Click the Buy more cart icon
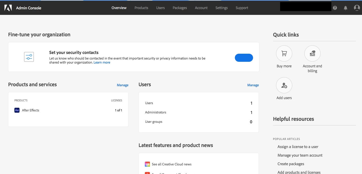Viewport: 362px width, 174px height. (x=284, y=53)
